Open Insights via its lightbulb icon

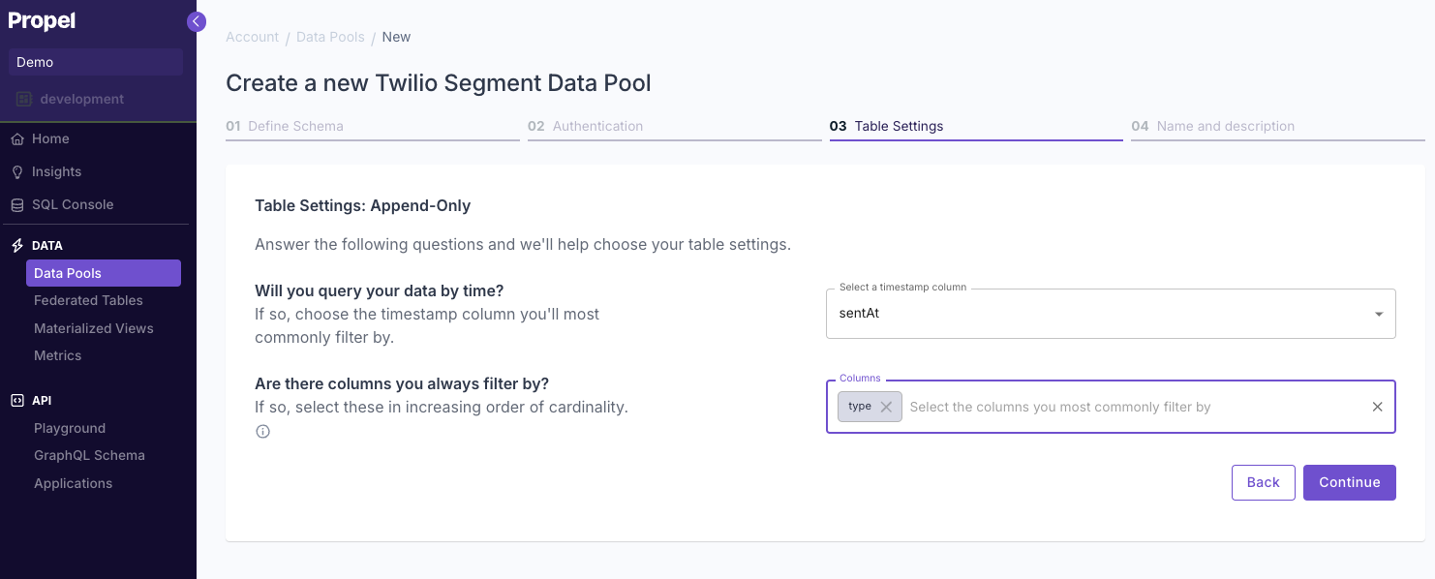click(x=16, y=171)
